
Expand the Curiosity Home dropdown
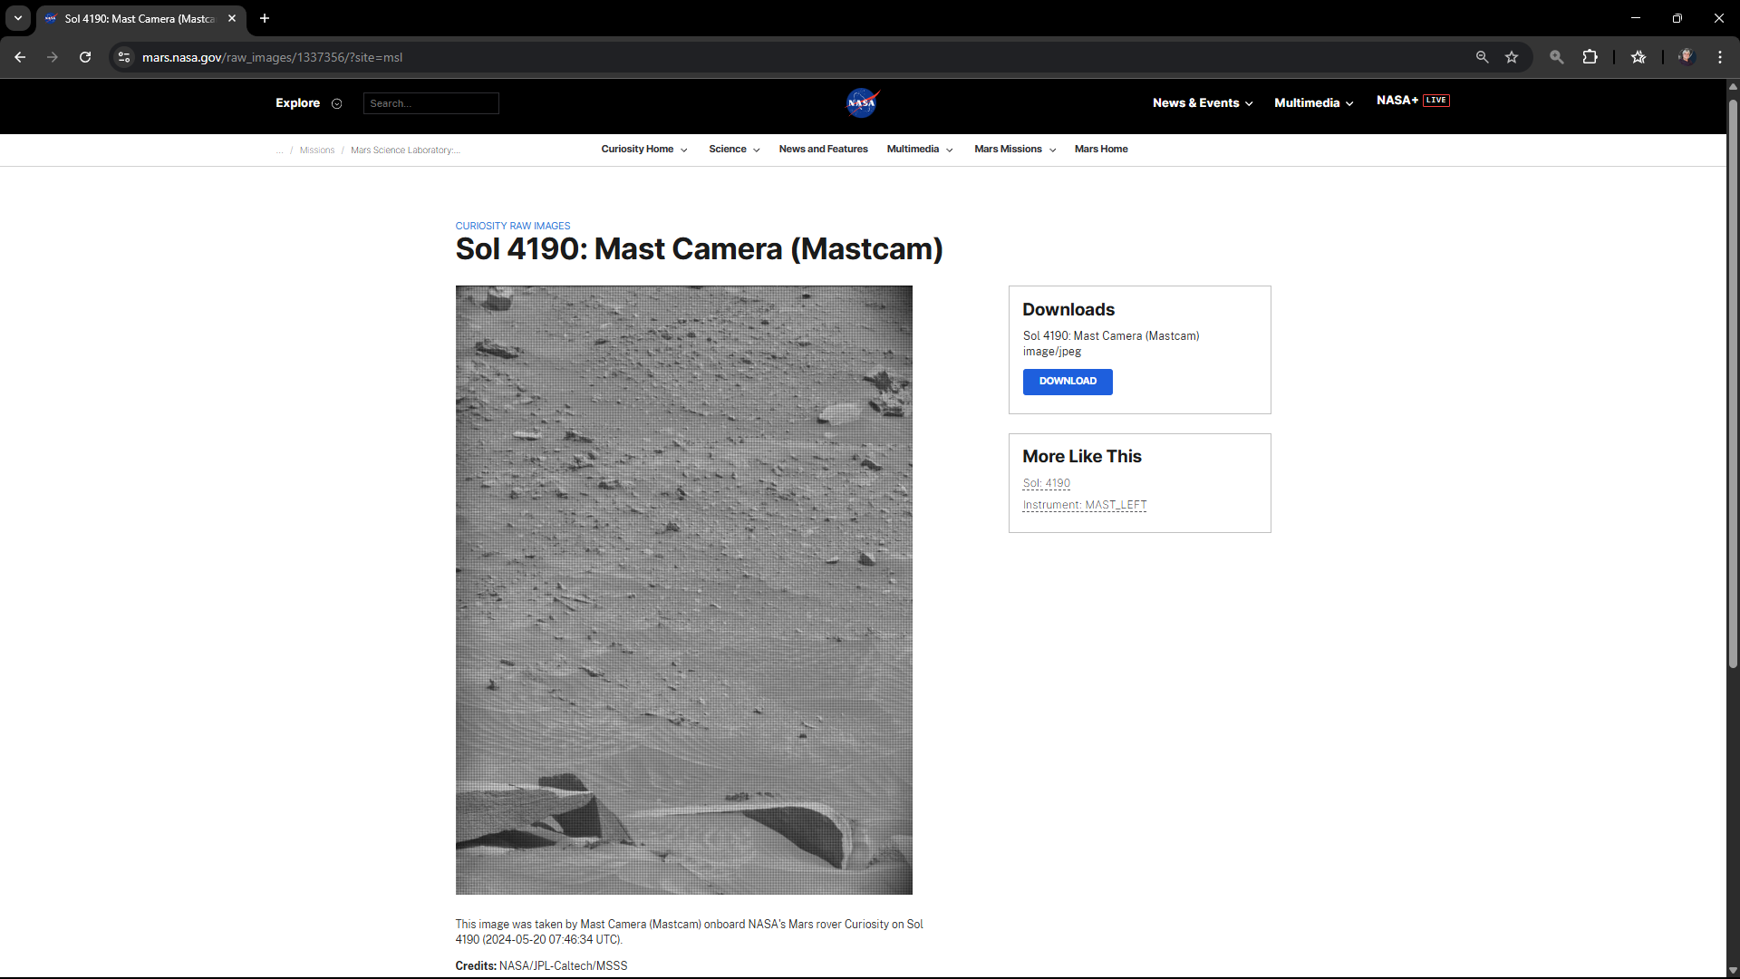click(643, 150)
